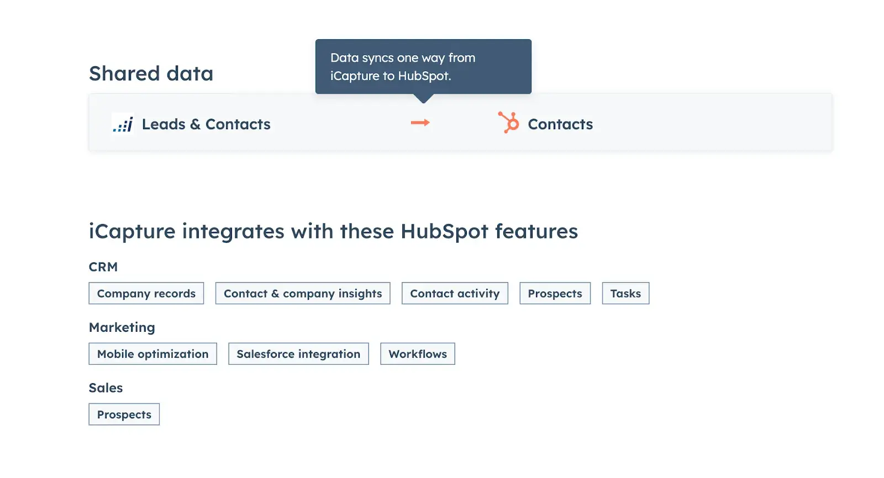The height and width of the screenshot is (478, 884).
Task: Choose the Prospects tag under CRM
Action: click(x=555, y=293)
